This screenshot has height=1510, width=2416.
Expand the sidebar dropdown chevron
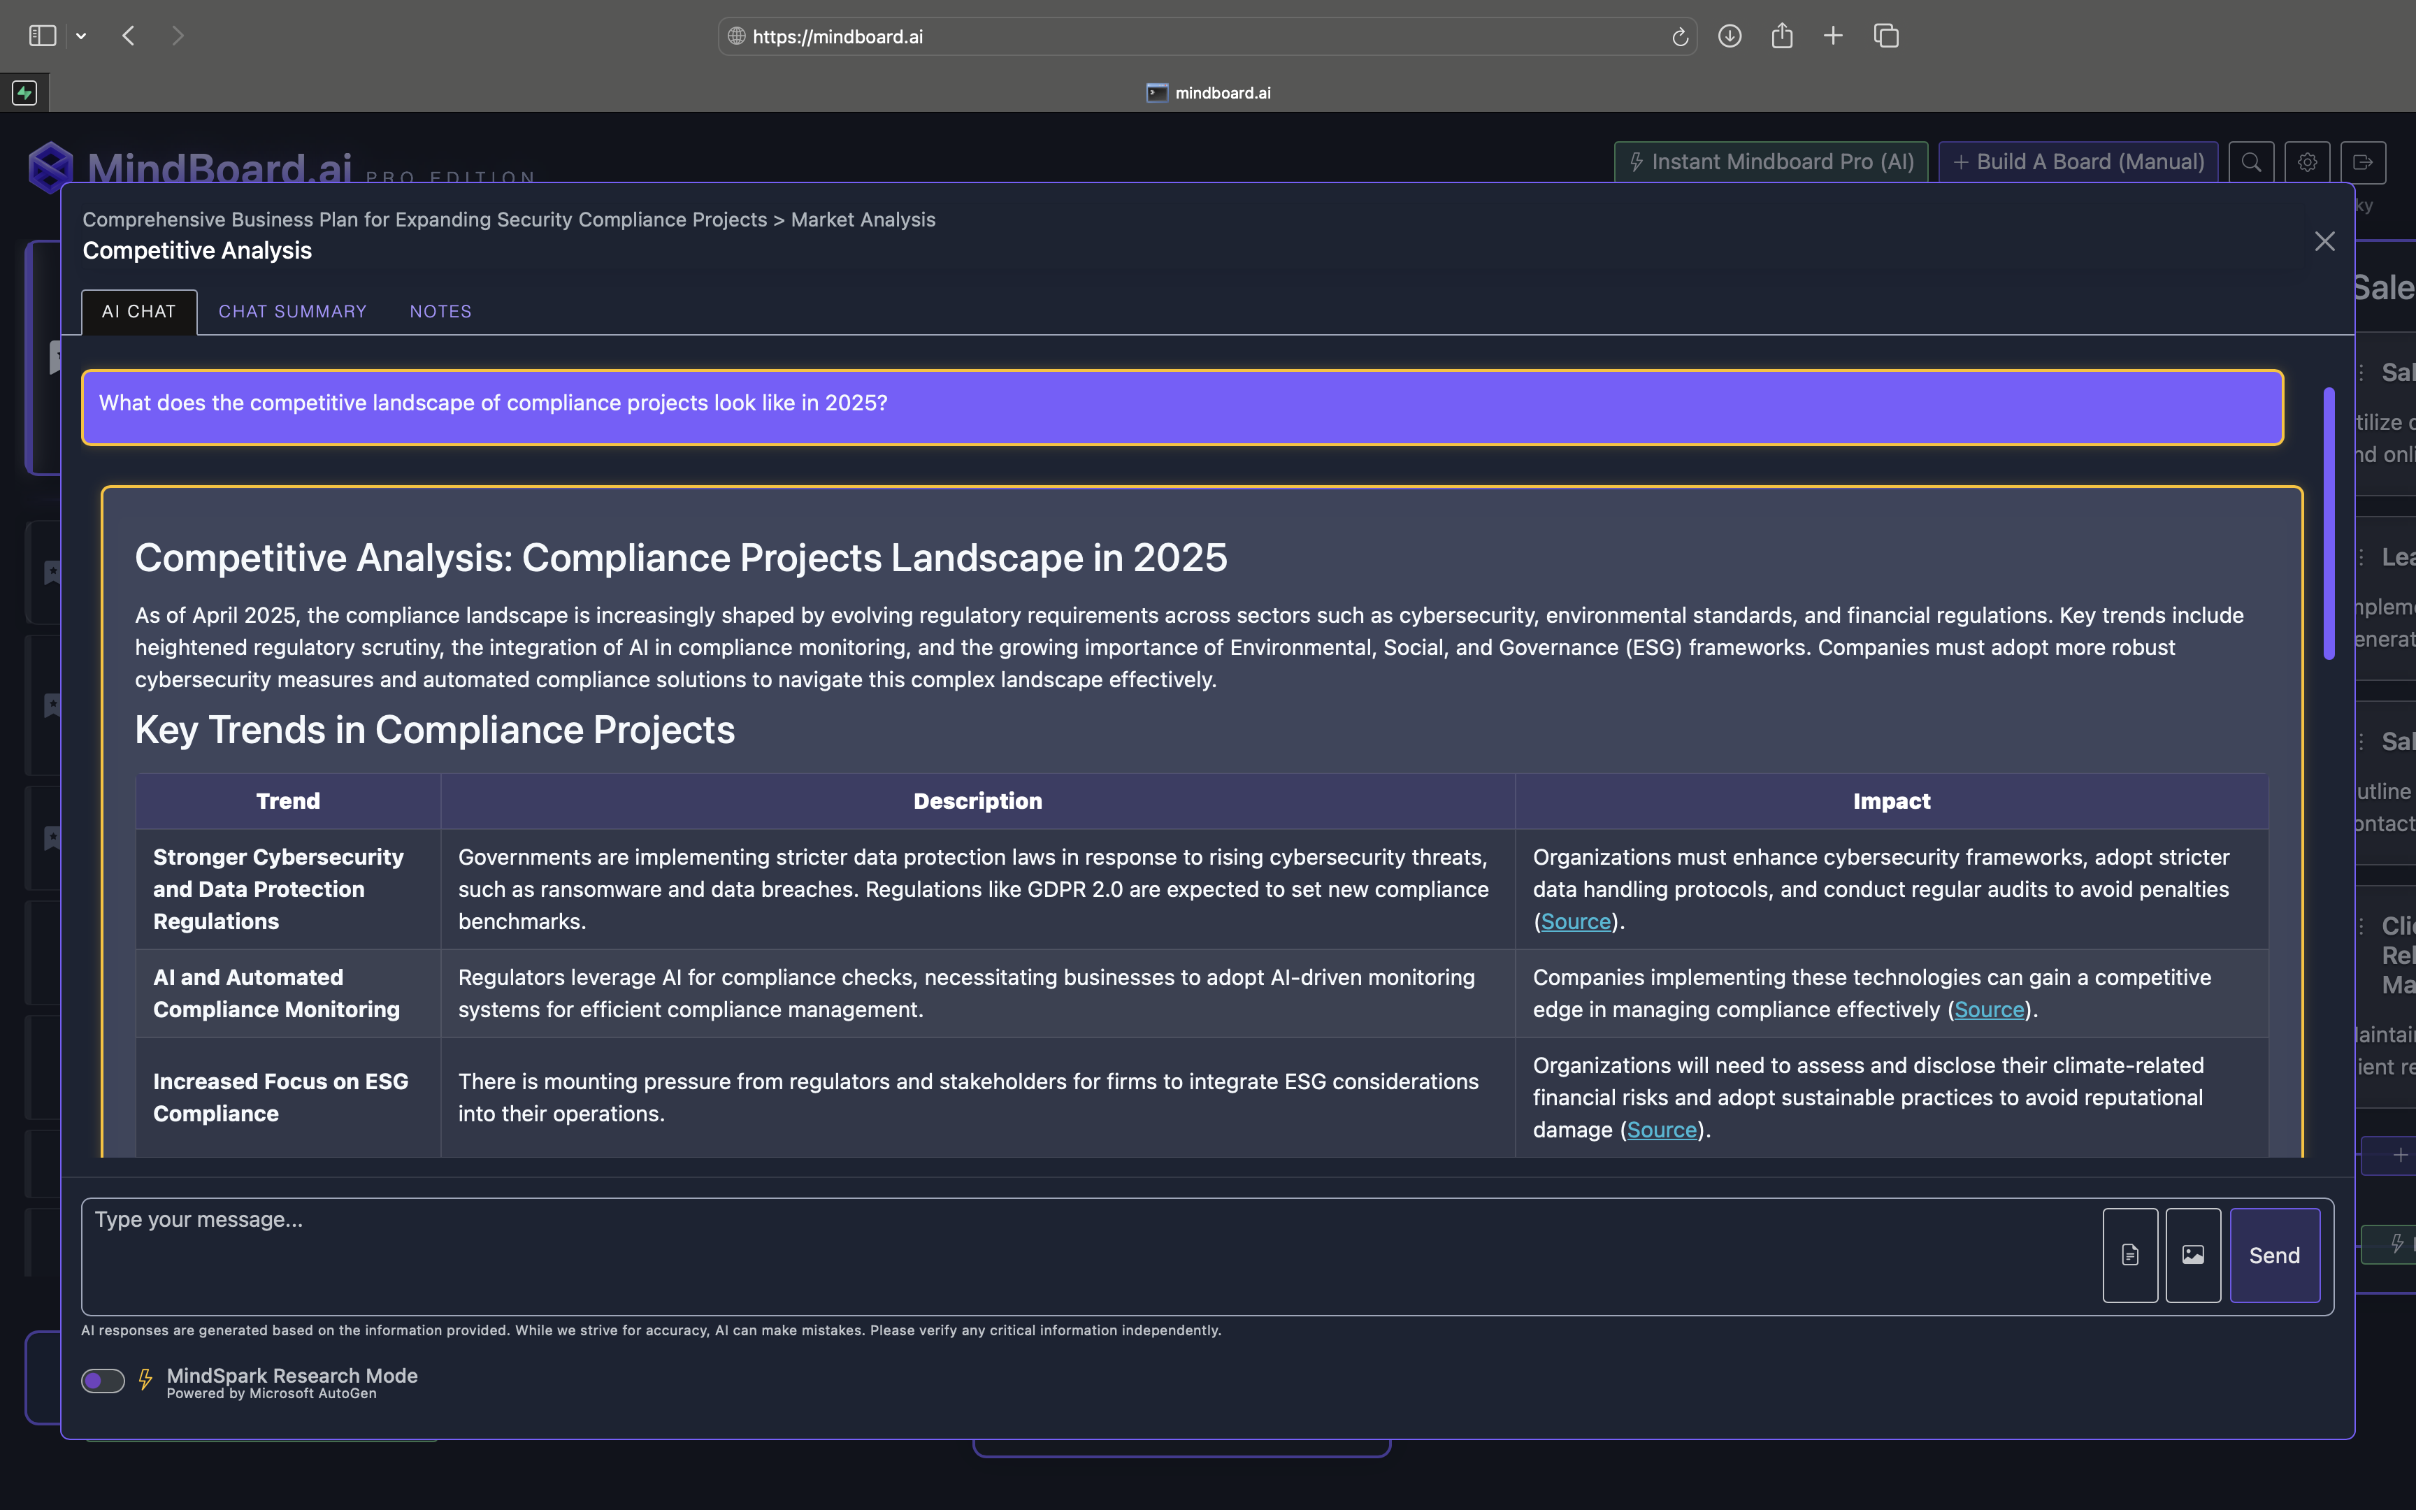coord(81,36)
